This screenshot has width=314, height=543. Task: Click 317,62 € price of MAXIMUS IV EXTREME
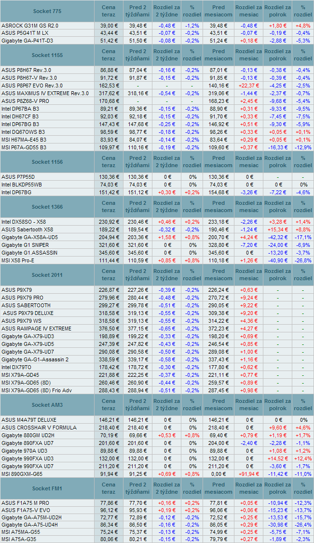(109, 93)
